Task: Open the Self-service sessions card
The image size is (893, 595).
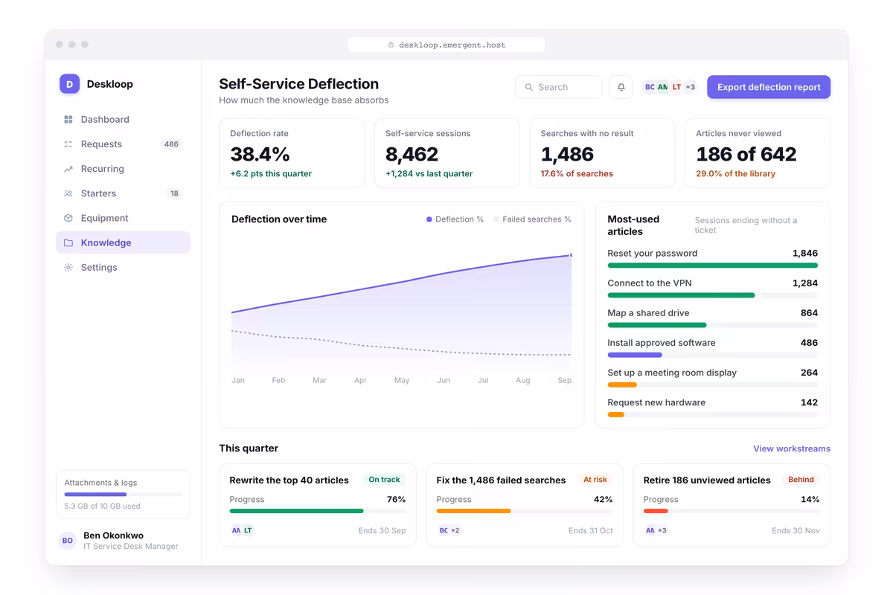Action: coord(446,153)
